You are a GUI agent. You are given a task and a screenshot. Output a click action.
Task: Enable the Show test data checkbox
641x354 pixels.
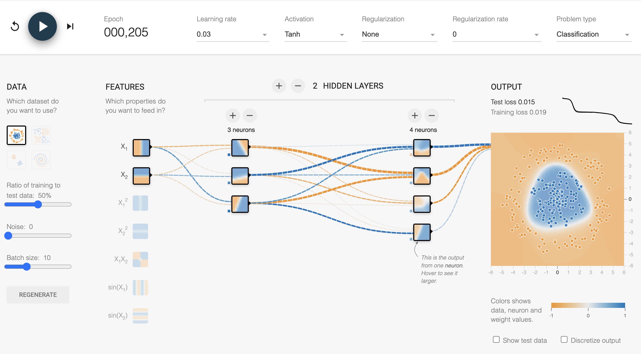pos(496,340)
